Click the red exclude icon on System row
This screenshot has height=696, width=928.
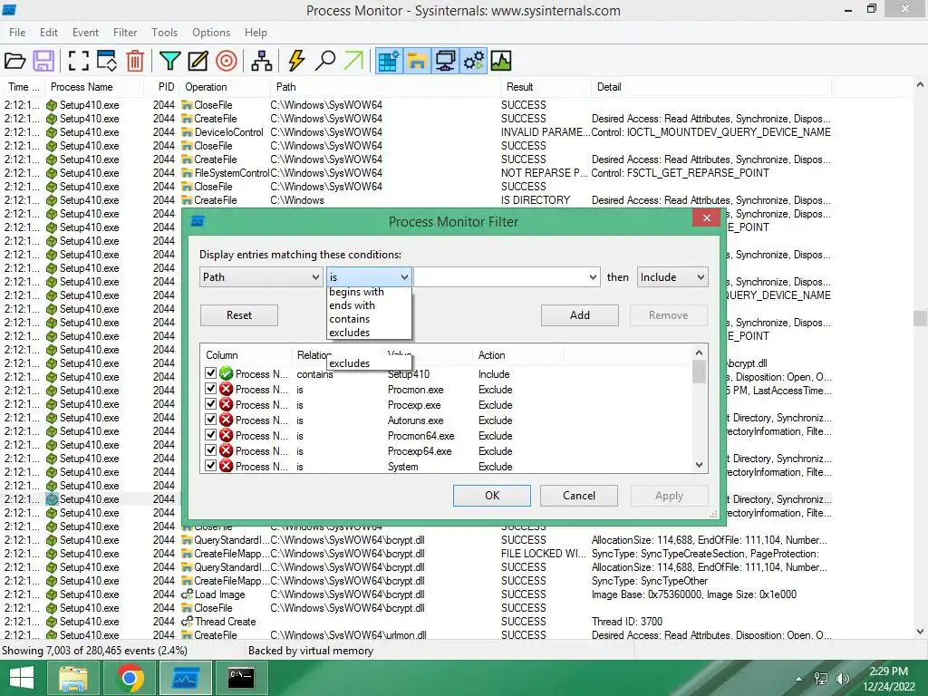pyautogui.click(x=226, y=467)
